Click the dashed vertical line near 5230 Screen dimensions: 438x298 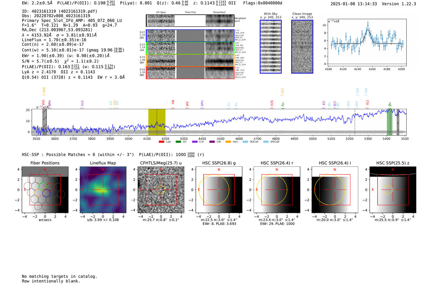pyautogui.click(x=355, y=122)
